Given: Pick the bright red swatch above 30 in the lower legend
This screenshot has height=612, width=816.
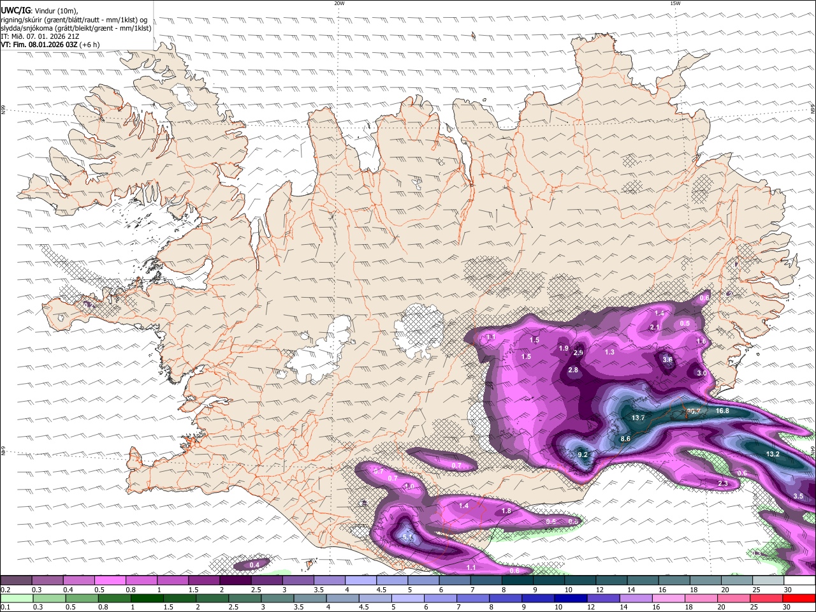Looking at the screenshot, I should tap(799, 598).
